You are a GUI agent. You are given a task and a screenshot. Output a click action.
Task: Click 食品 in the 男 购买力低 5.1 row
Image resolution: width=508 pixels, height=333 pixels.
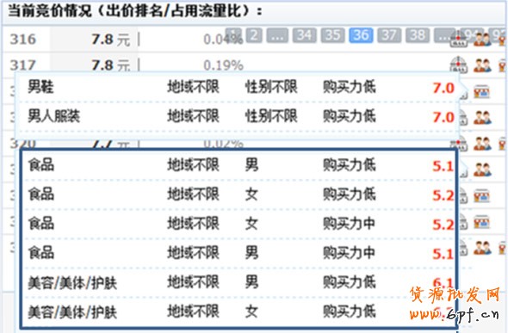pos(40,164)
